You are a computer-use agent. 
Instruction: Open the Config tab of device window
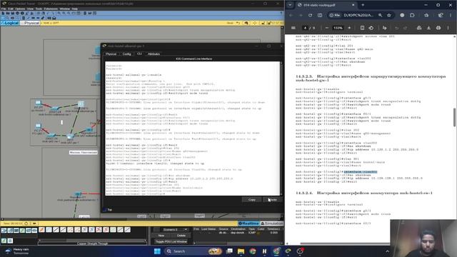(126, 54)
